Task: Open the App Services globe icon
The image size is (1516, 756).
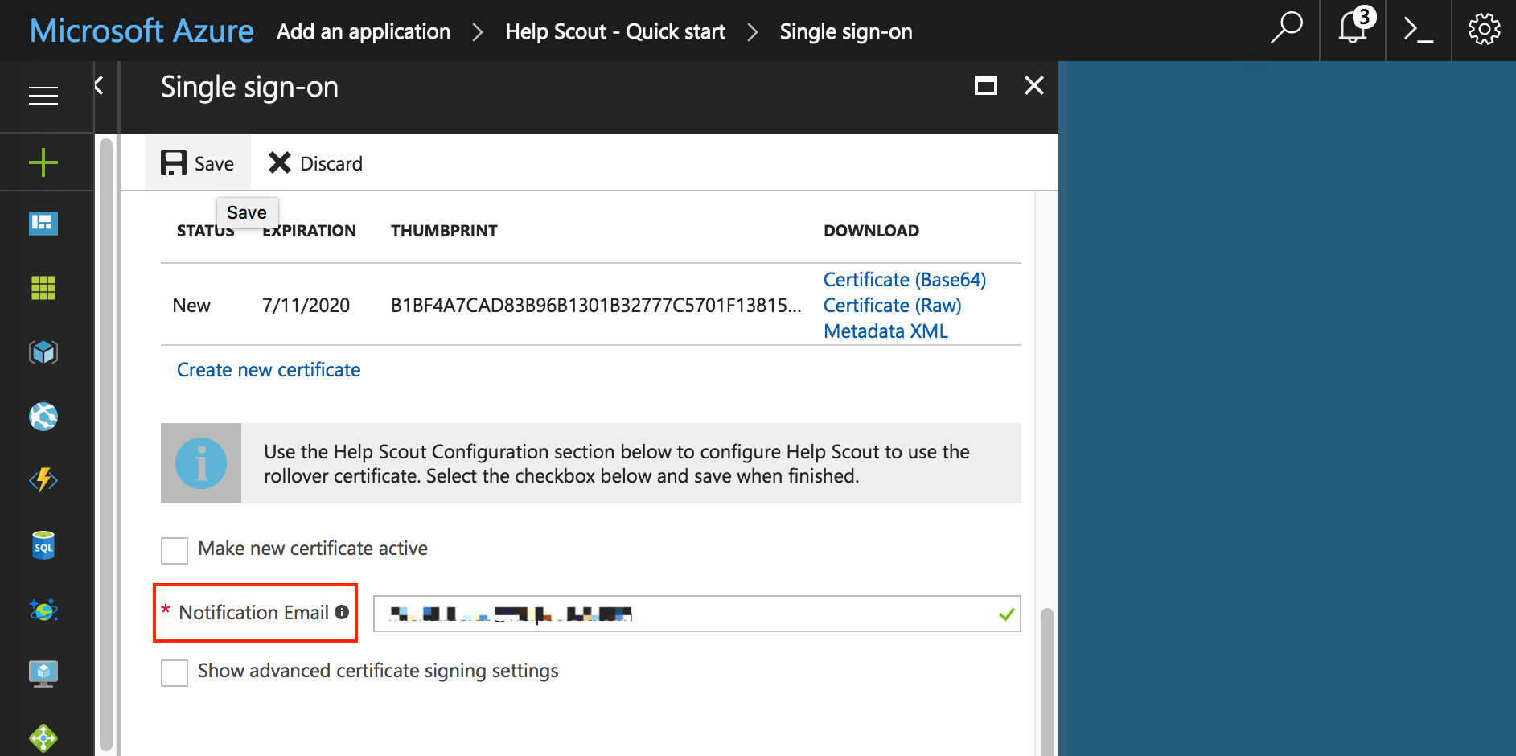Action: tap(43, 417)
